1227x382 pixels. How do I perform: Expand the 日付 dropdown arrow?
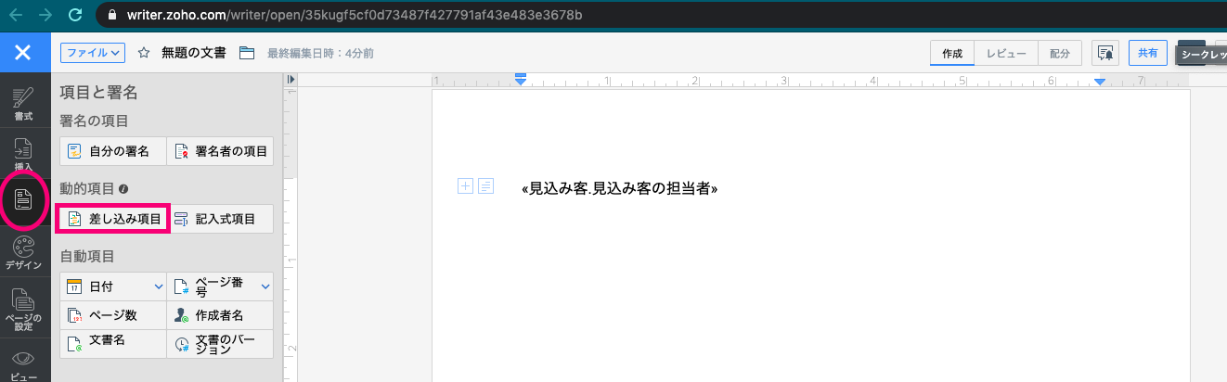point(158,286)
